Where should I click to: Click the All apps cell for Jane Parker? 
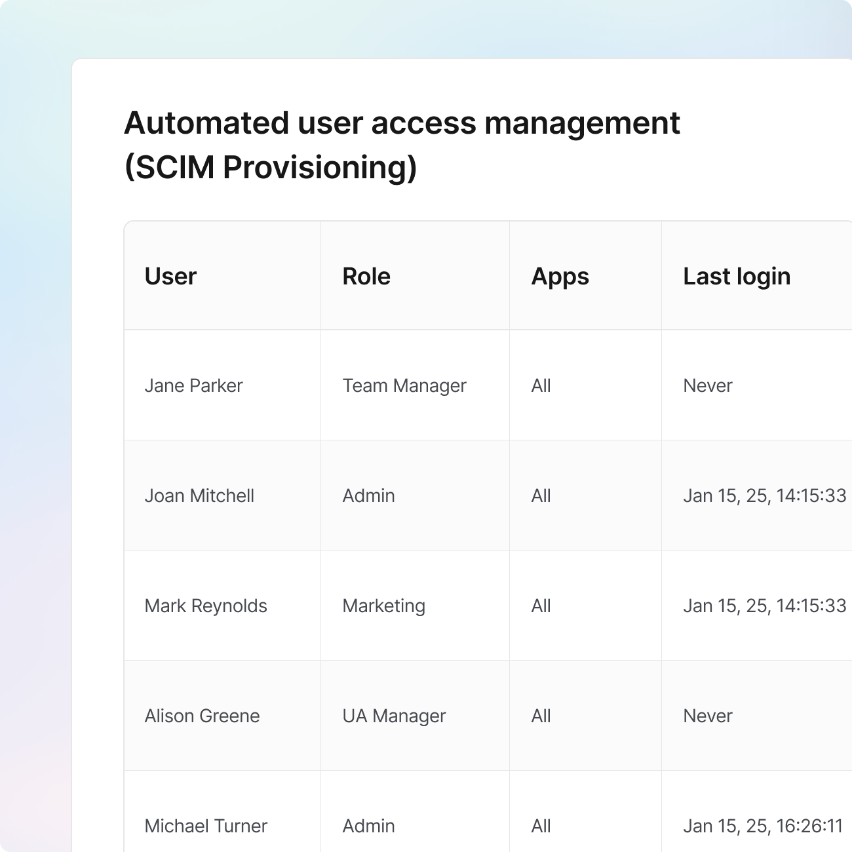[x=541, y=385]
